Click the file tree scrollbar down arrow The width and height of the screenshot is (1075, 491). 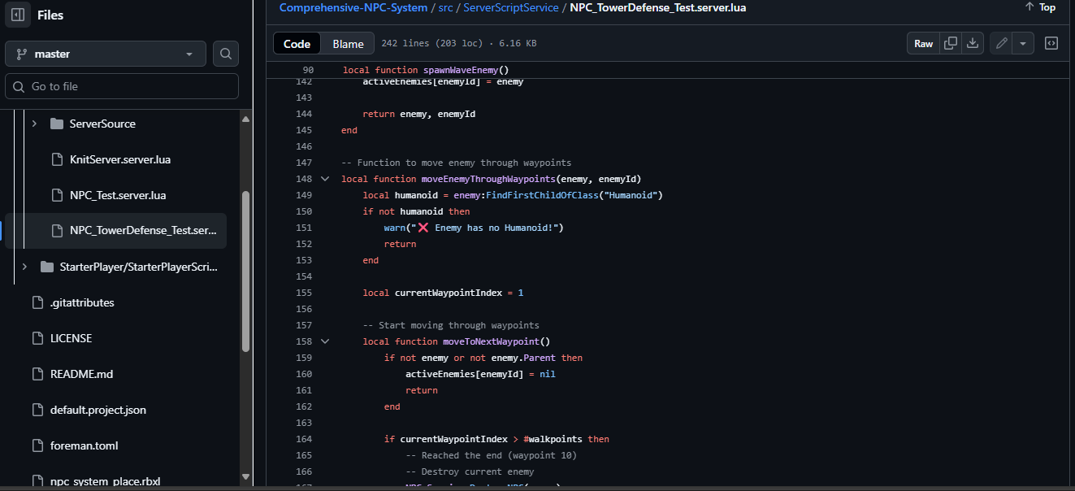(x=245, y=476)
